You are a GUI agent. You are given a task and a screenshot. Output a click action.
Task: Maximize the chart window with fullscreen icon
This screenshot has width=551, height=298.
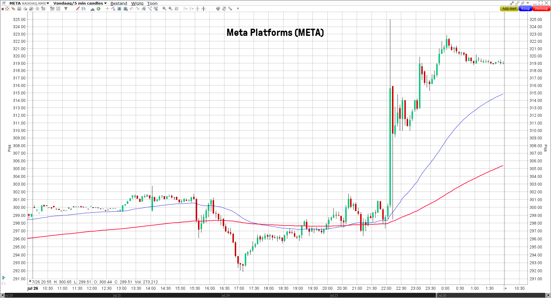[541, 3]
